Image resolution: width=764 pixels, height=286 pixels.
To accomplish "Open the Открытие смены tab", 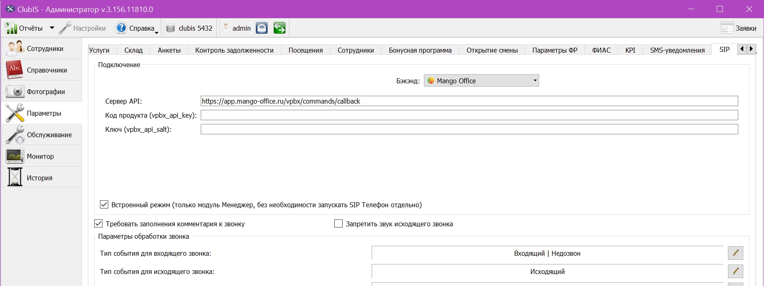I will coord(492,50).
